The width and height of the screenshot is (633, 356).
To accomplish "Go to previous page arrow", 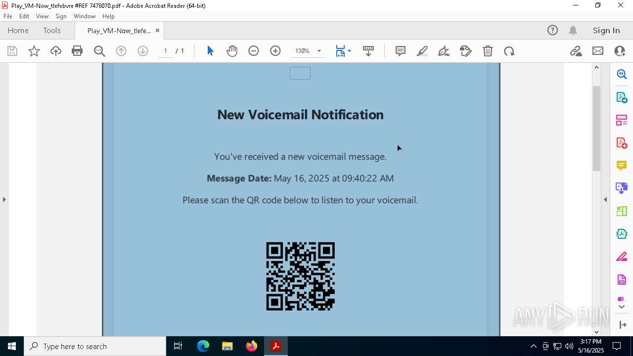I will 121,51.
